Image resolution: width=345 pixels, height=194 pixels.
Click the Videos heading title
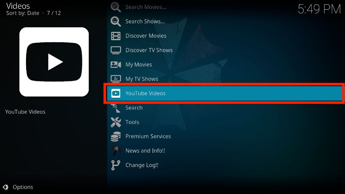tap(18, 6)
